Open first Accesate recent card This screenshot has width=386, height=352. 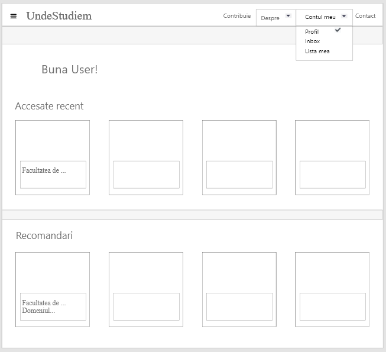click(53, 141)
